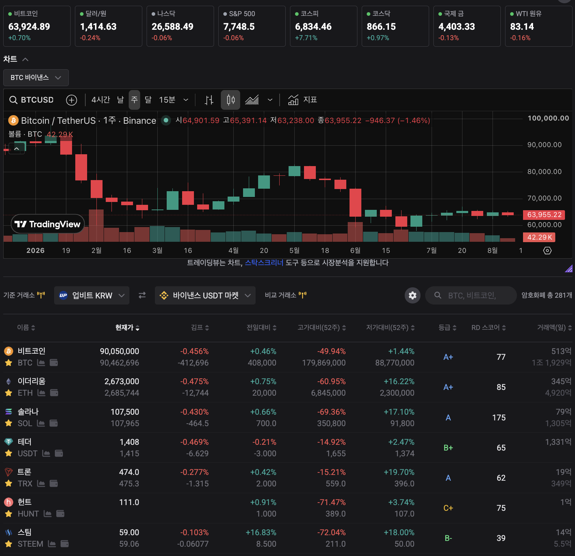This screenshot has height=556, width=575.
Task: Add a comparison symbol with plus icon
Action: coord(72,100)
